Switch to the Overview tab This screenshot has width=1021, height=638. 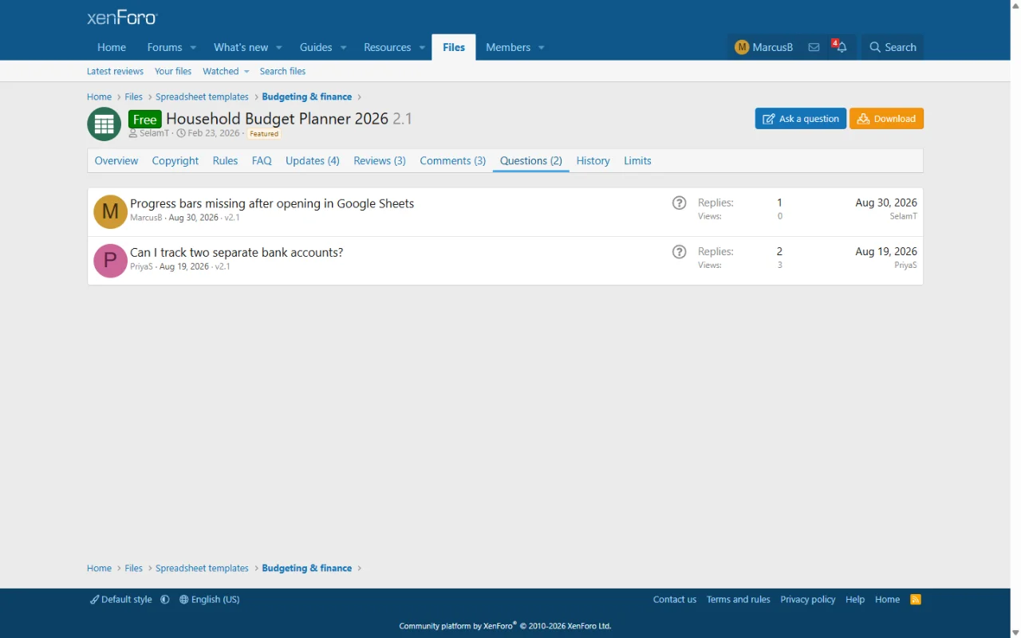[x=116, y=160]
